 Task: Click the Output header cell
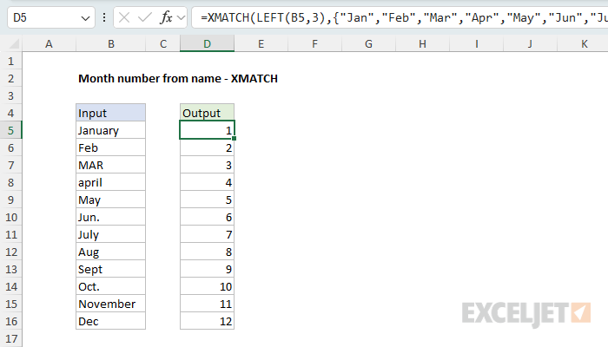point(207,113)
